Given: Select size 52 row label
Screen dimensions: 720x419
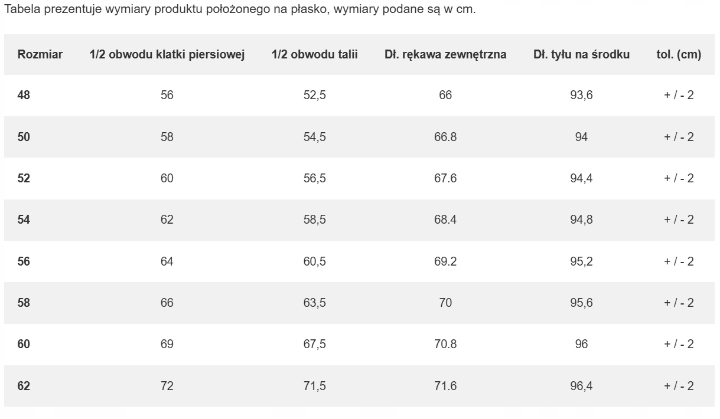Looking at the screenshot, I should click(24, 178).
